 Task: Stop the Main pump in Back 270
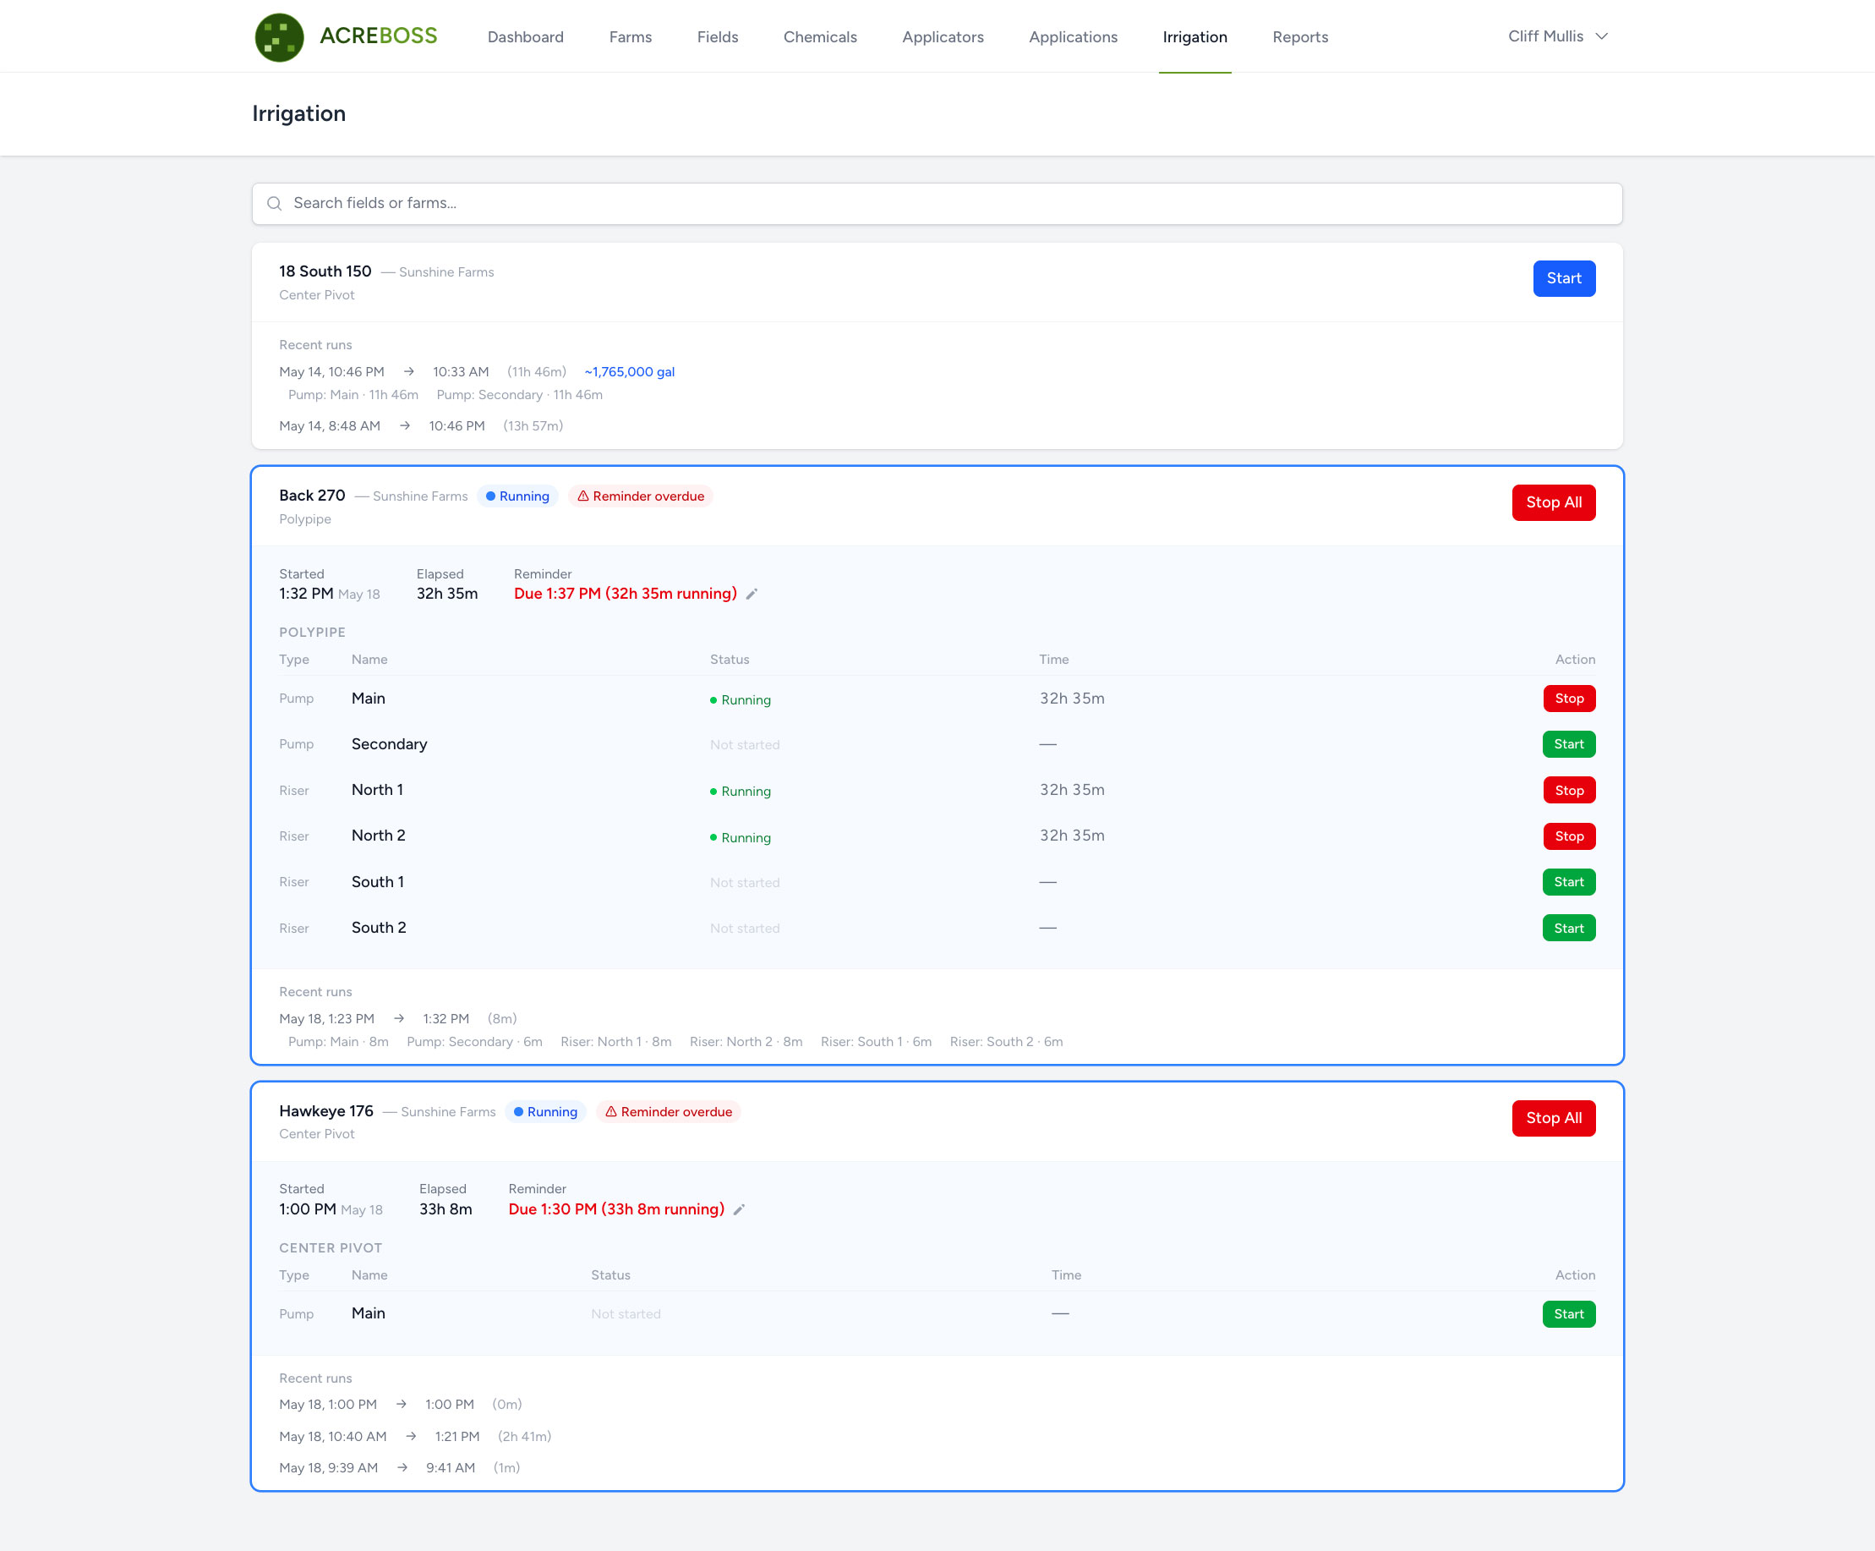[1569, 699]
